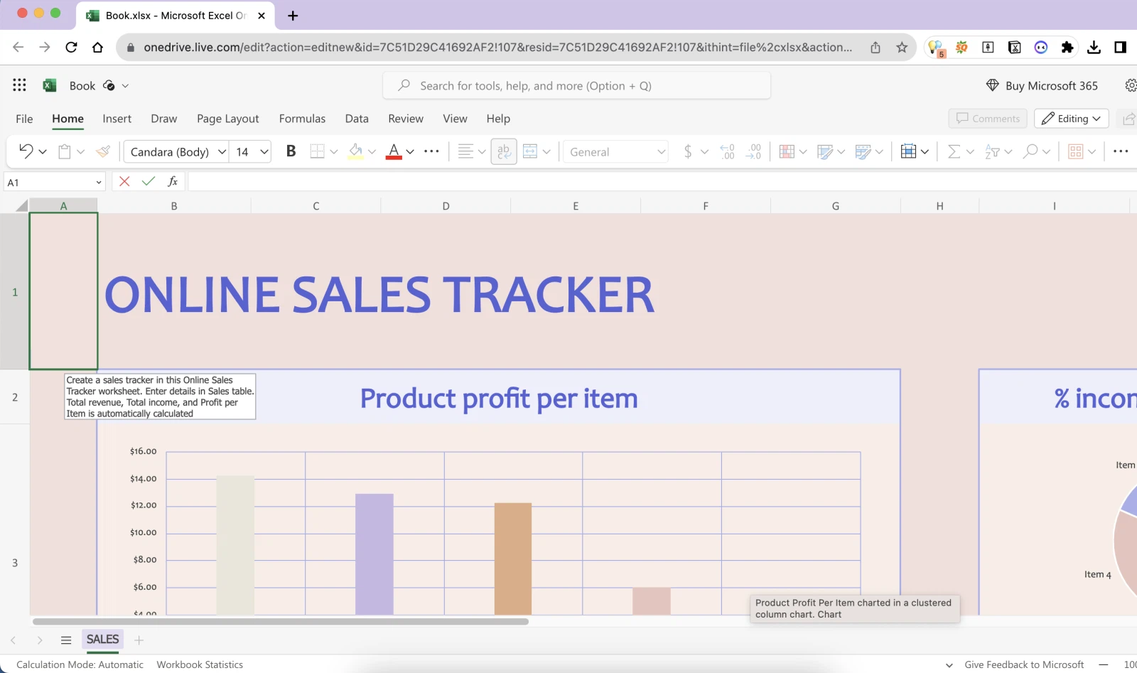Screen dimensions: 1137x673
Task: Click the Cell Styles icon
Action: coord(825,151)
